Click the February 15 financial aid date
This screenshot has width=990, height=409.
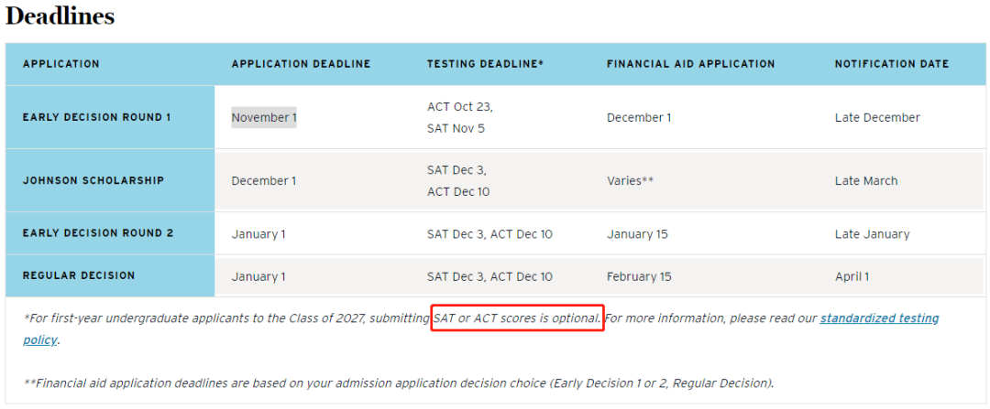point(639,275)
